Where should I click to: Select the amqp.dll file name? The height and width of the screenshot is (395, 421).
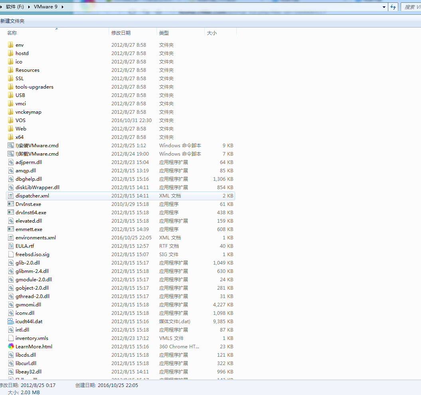[26, 170]
